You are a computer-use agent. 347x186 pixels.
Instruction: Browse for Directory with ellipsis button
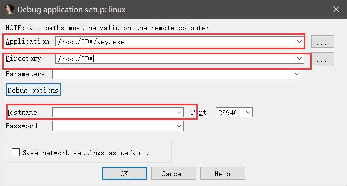coord(322,59)
